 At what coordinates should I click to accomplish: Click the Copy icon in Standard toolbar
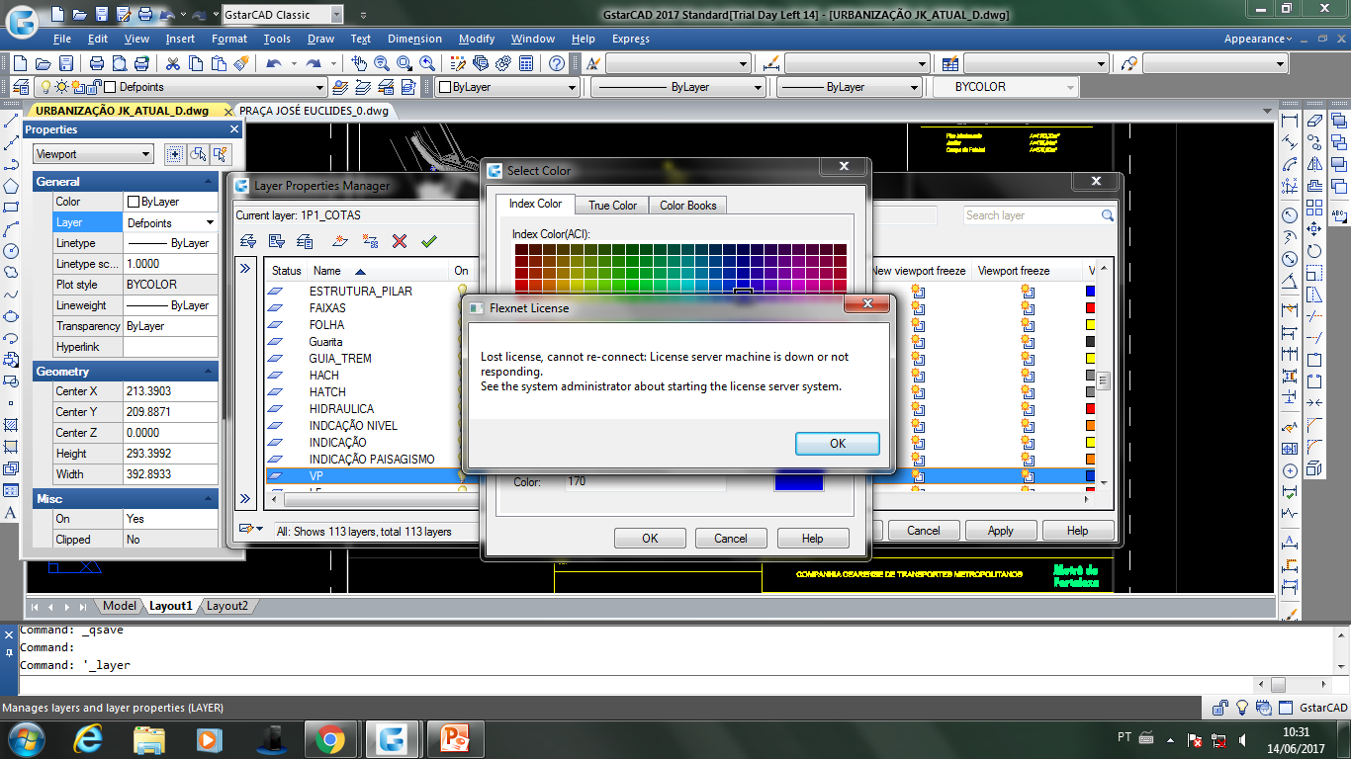[x=195, y=63]
